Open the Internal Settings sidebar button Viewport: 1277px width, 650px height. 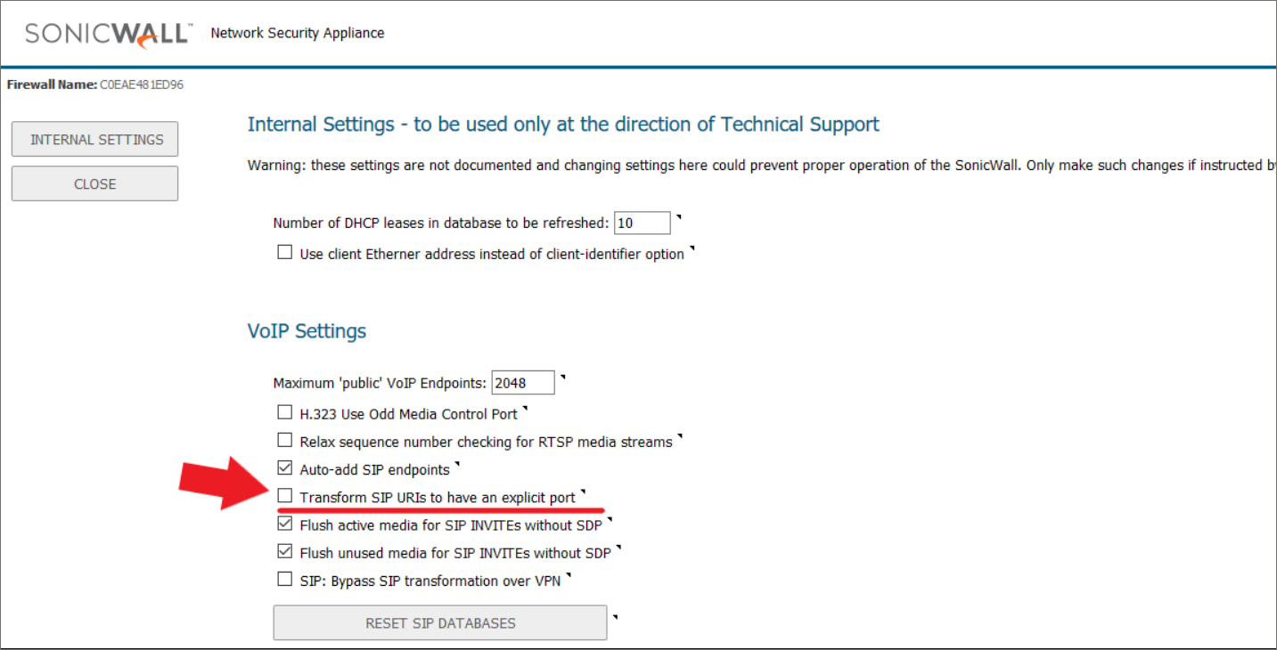(95, 140)
